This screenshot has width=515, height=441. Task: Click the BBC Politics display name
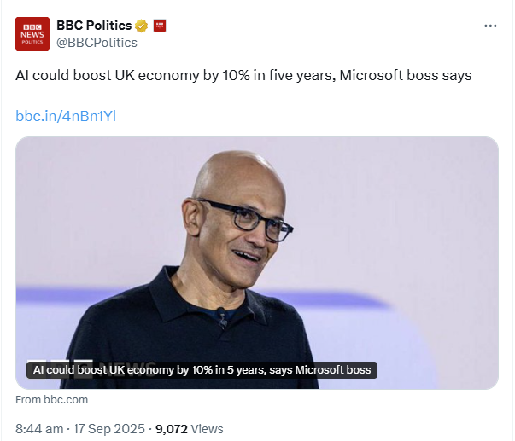point(94,26)
